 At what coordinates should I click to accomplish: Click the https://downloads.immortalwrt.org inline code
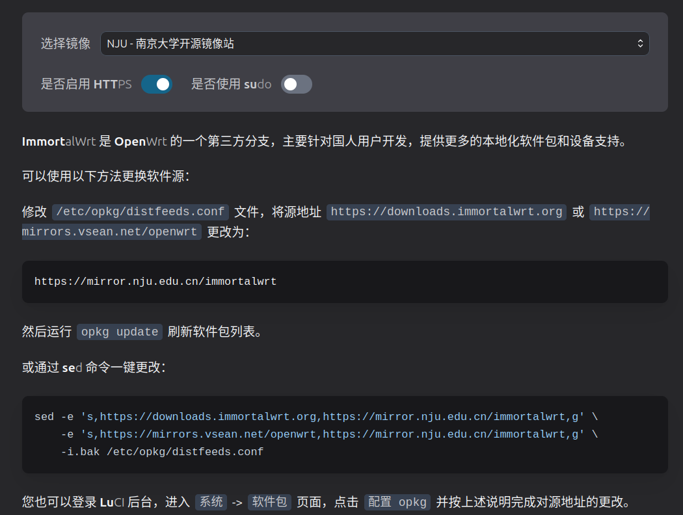446,212
